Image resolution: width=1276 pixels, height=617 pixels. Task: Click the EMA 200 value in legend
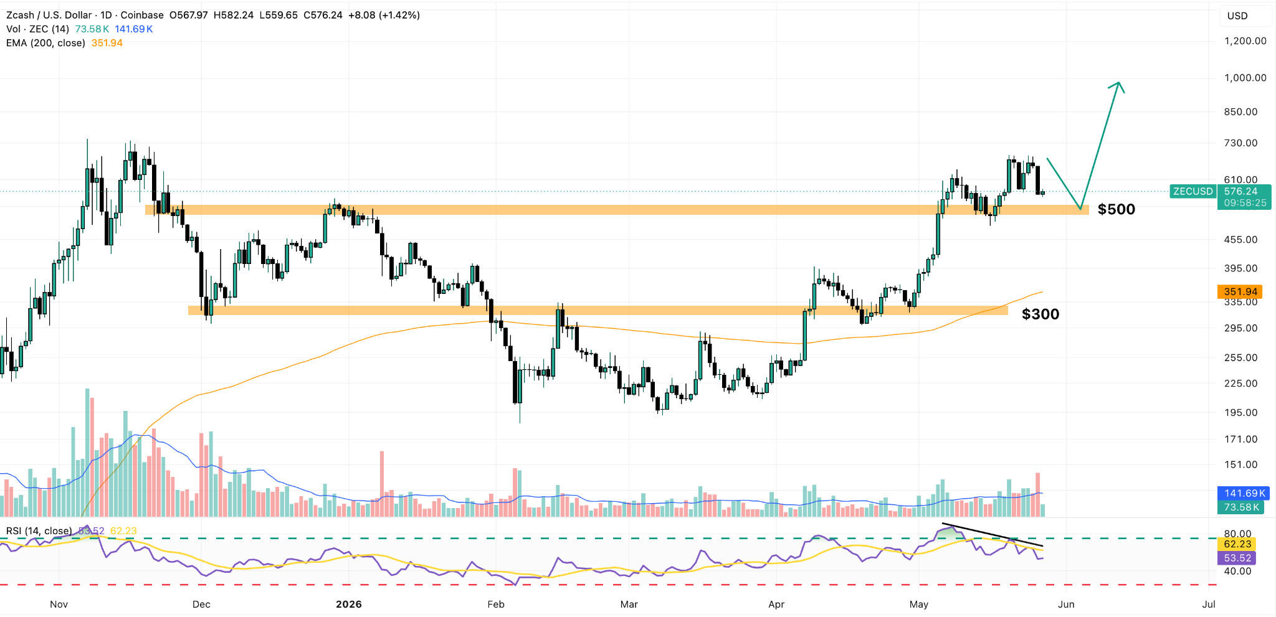tap(107, 43)
